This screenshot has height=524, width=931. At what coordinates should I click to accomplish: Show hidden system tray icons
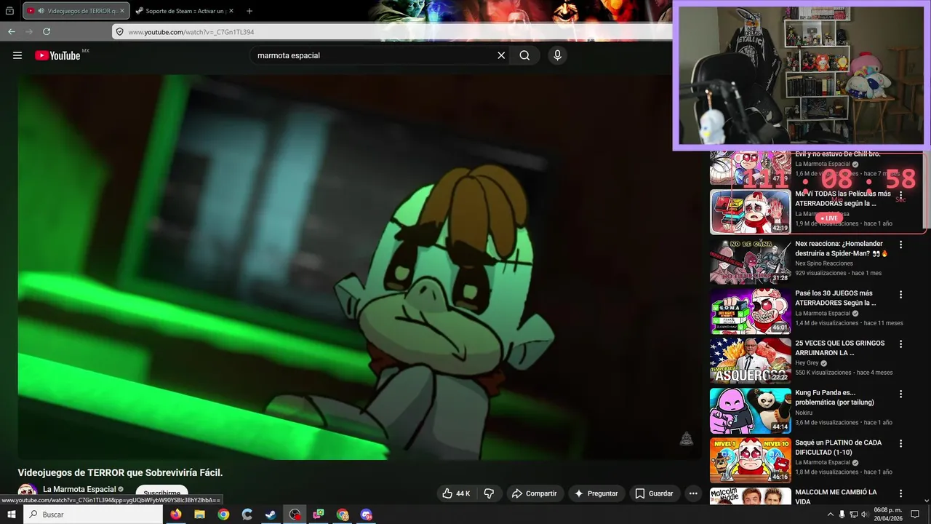[831, 515]
